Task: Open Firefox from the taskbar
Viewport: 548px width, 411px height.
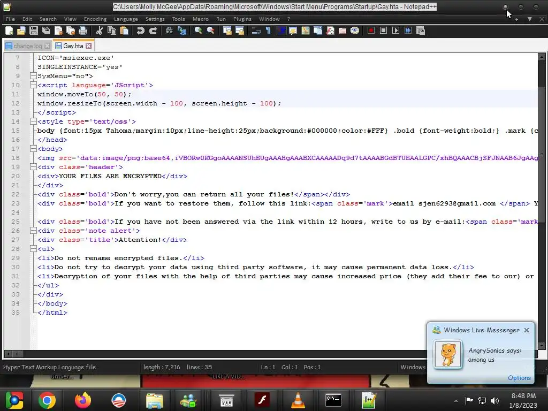Action: tap(83, 400)
